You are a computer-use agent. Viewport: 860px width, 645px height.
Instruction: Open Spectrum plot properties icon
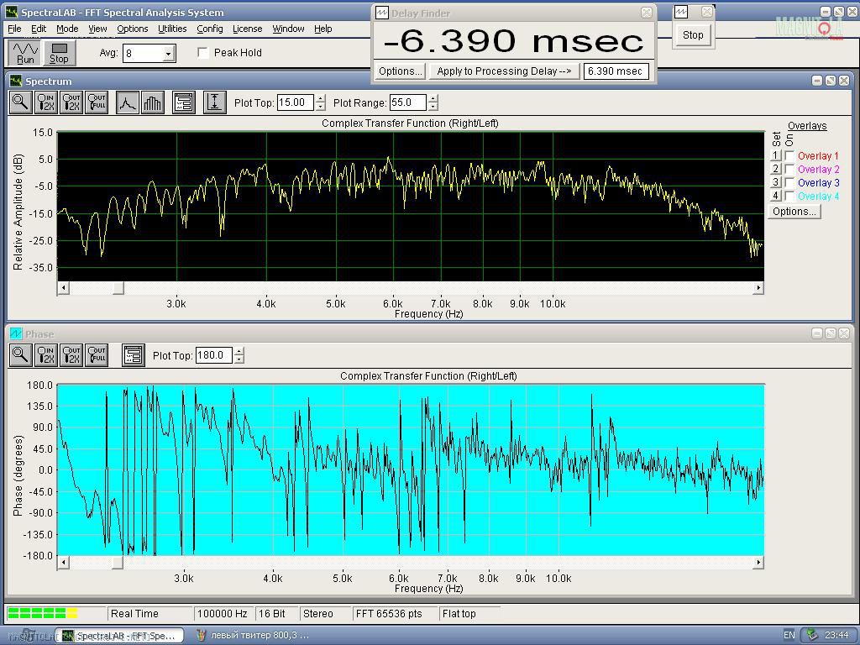184,102
